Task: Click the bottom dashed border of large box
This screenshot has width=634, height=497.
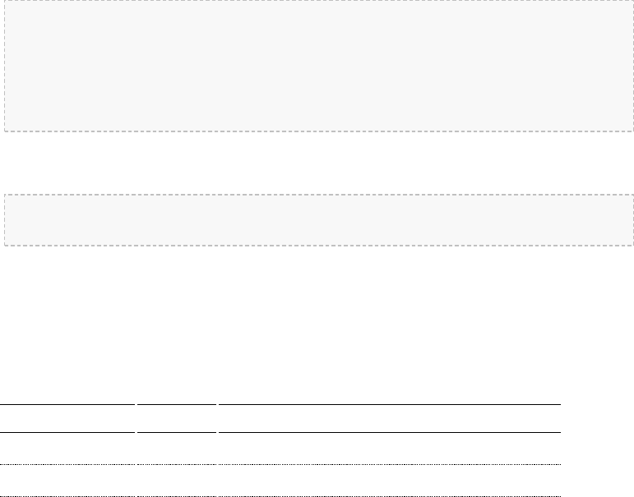Action: (x=318, y=131)
